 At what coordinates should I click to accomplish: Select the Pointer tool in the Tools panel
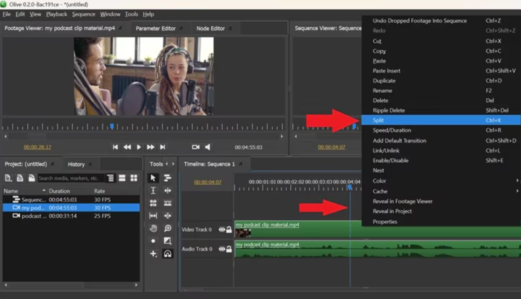point(153,178)
